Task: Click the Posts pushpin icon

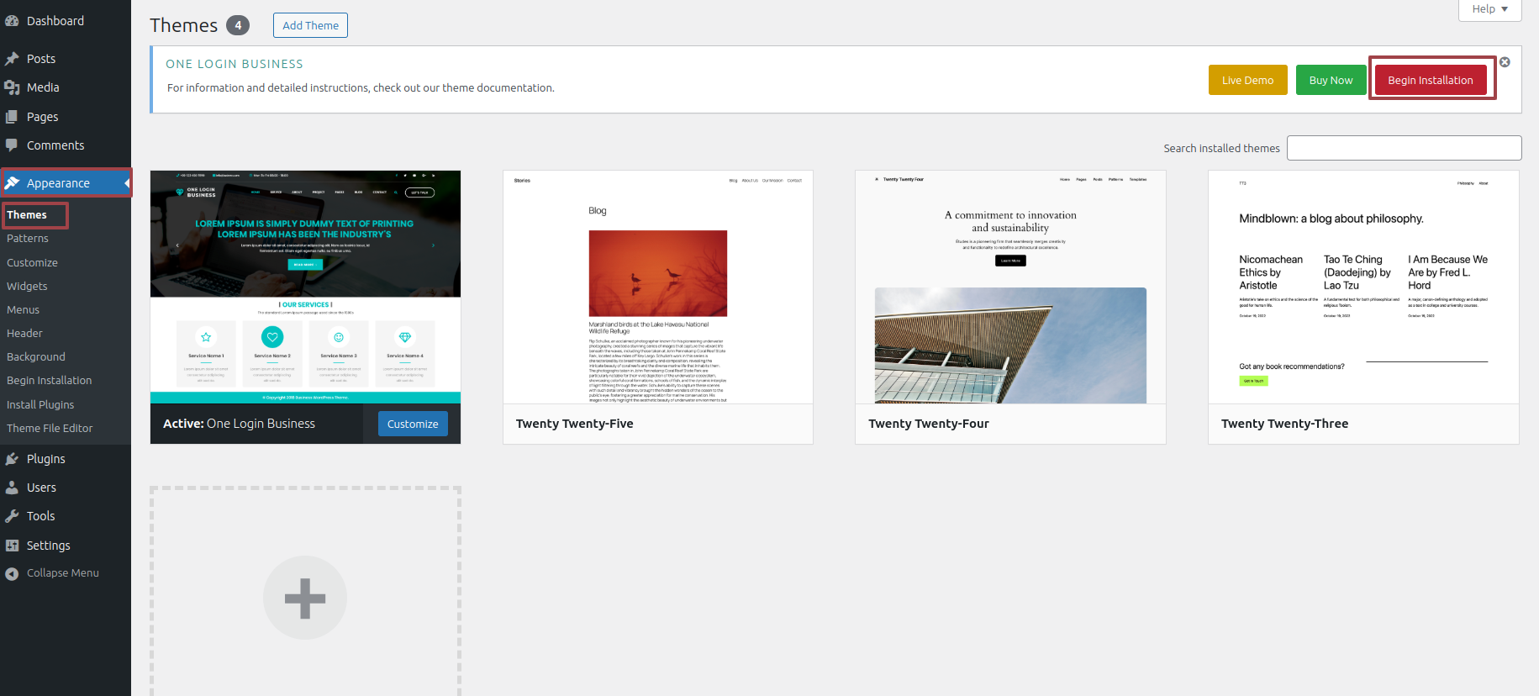Action: click(x=12, y=59)
